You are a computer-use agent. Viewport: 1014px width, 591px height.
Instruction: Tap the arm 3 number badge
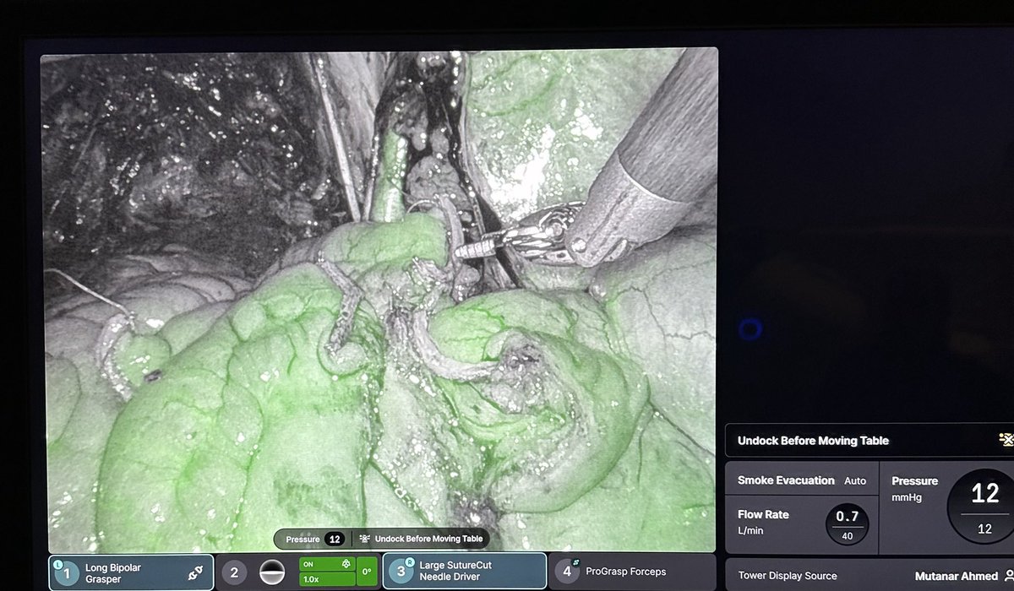(x=401, y=571)
